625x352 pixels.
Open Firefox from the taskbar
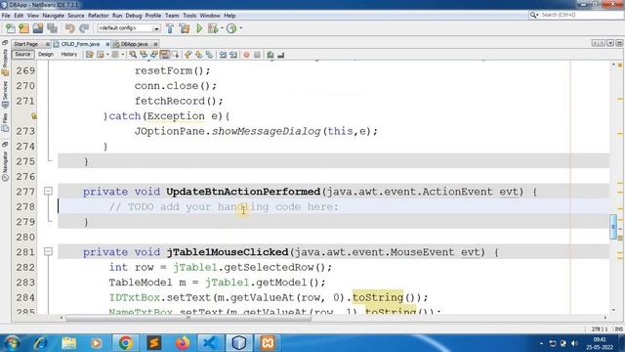pos(183,343)
